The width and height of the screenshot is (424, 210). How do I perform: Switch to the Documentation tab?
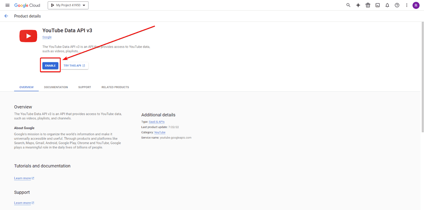[56, 87]
